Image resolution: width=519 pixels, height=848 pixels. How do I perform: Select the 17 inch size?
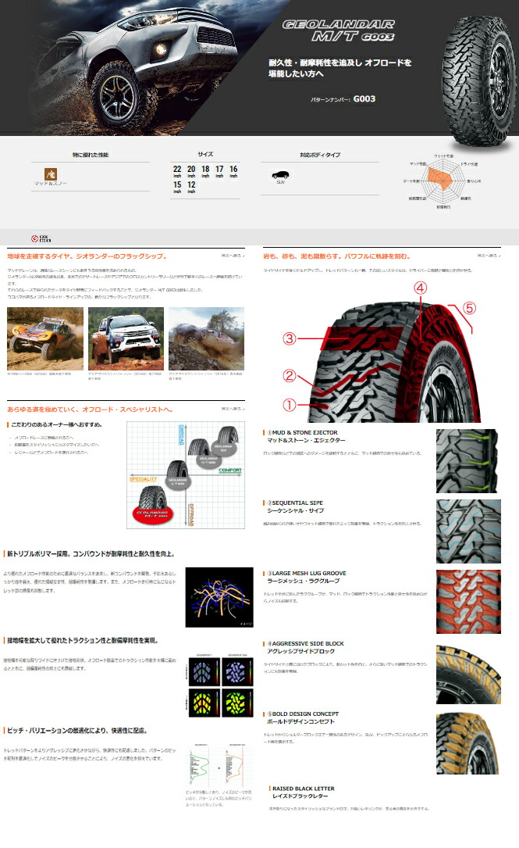(x=219, y=171)
